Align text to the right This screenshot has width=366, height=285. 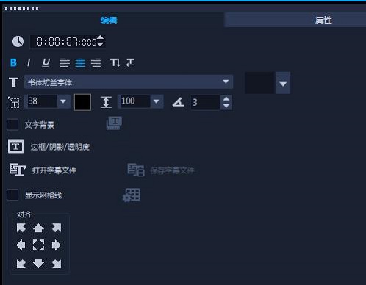click(x=96, y=63)
